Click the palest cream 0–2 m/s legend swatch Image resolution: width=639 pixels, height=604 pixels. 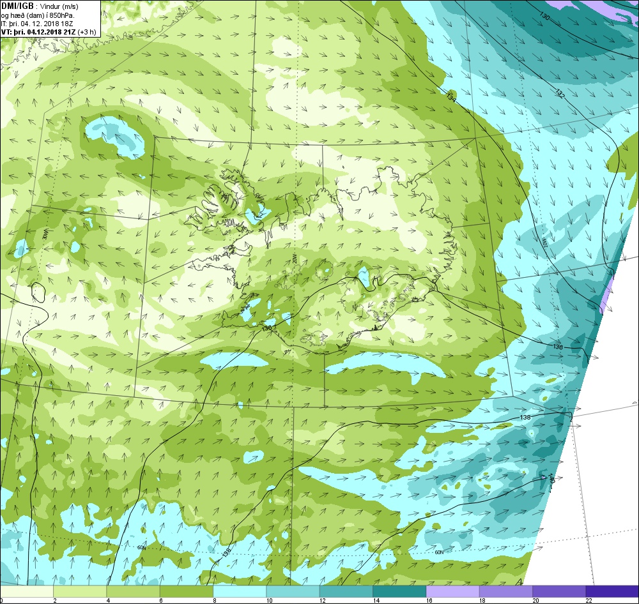click(26, 591)
